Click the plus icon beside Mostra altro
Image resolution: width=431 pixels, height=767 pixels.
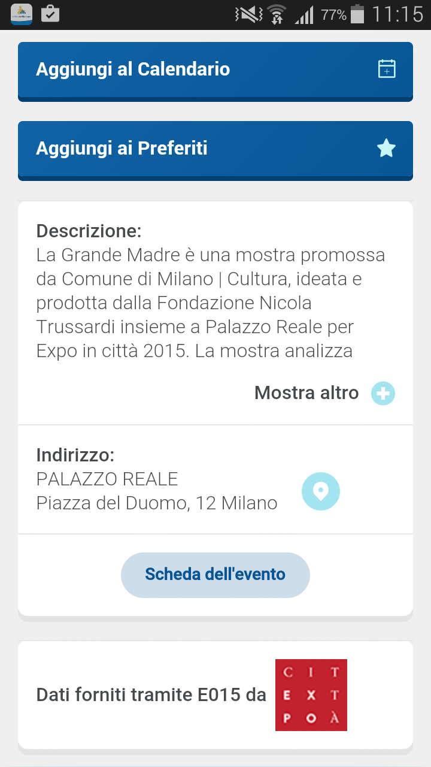[x=383, y=393]
